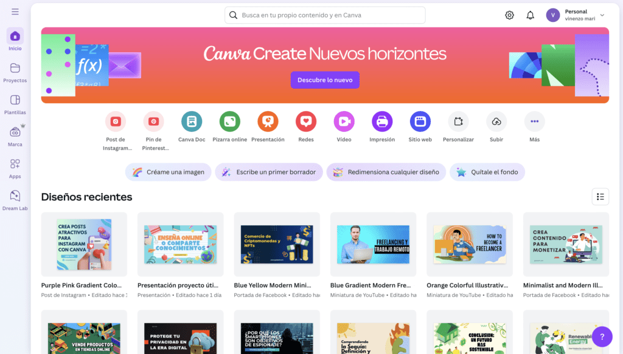Expand the Más design options

pyautogui.click(x=534, y=121)
